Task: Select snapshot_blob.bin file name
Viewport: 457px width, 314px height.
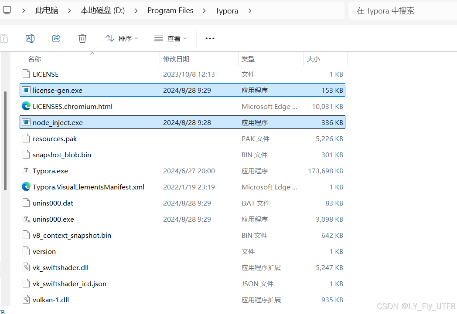Action: tap(62, 155)
